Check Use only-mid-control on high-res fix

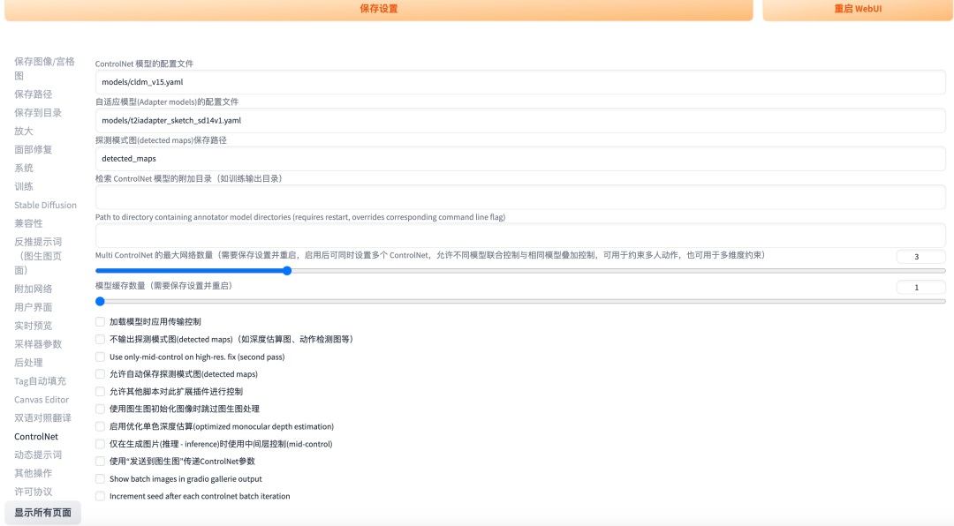point(101,357)
